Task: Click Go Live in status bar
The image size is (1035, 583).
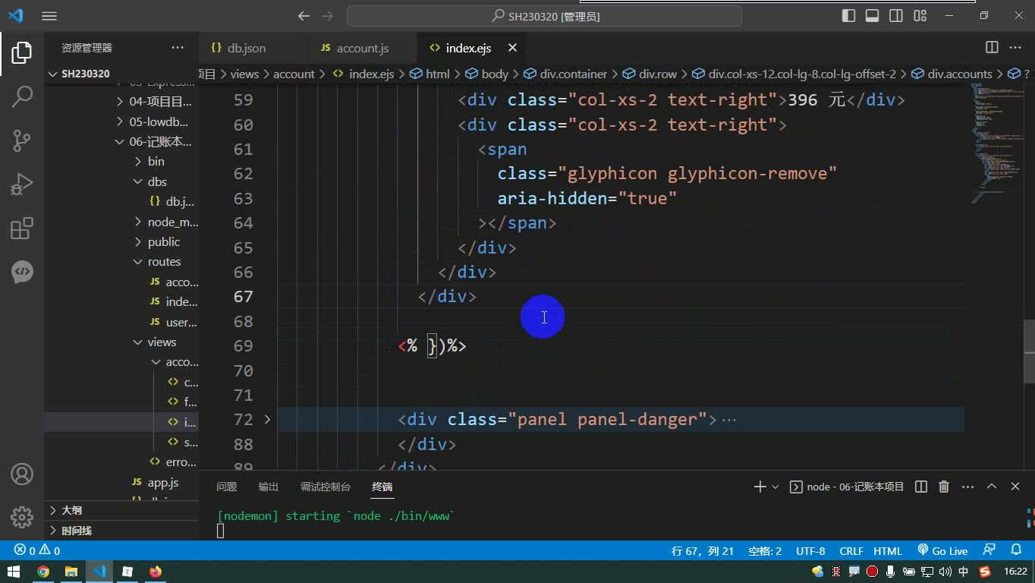Action: coord(942,550)
